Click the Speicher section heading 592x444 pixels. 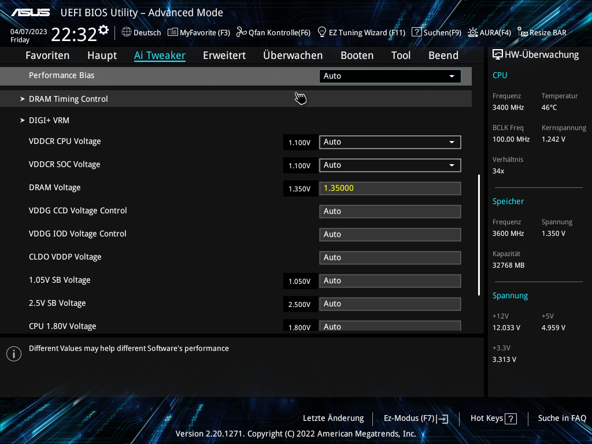coord(508,201)
